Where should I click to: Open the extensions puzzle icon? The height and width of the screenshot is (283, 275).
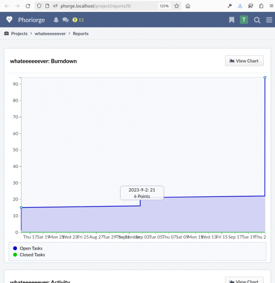(261, 6)
